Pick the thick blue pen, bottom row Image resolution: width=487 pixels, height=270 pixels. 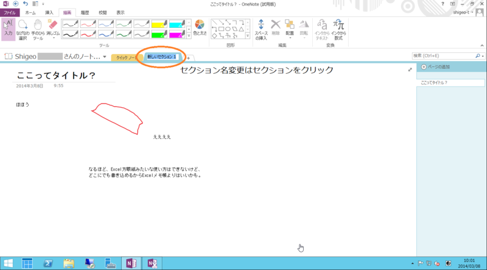106,34
